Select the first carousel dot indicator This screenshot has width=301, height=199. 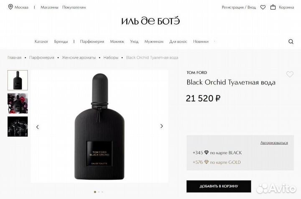pyautogui.click(x=95, y=192)
